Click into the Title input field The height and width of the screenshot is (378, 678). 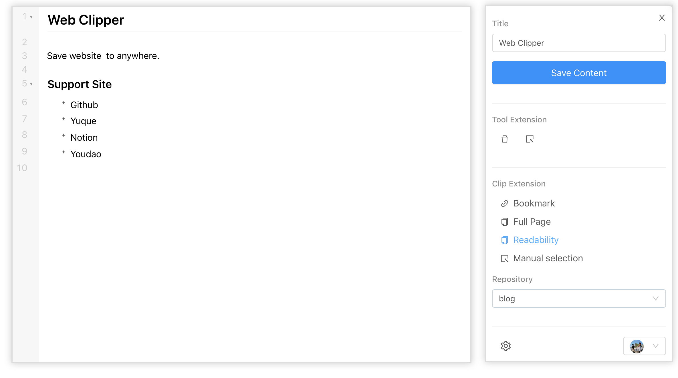[579, 43]
